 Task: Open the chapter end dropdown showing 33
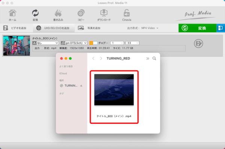click(132, 43)
